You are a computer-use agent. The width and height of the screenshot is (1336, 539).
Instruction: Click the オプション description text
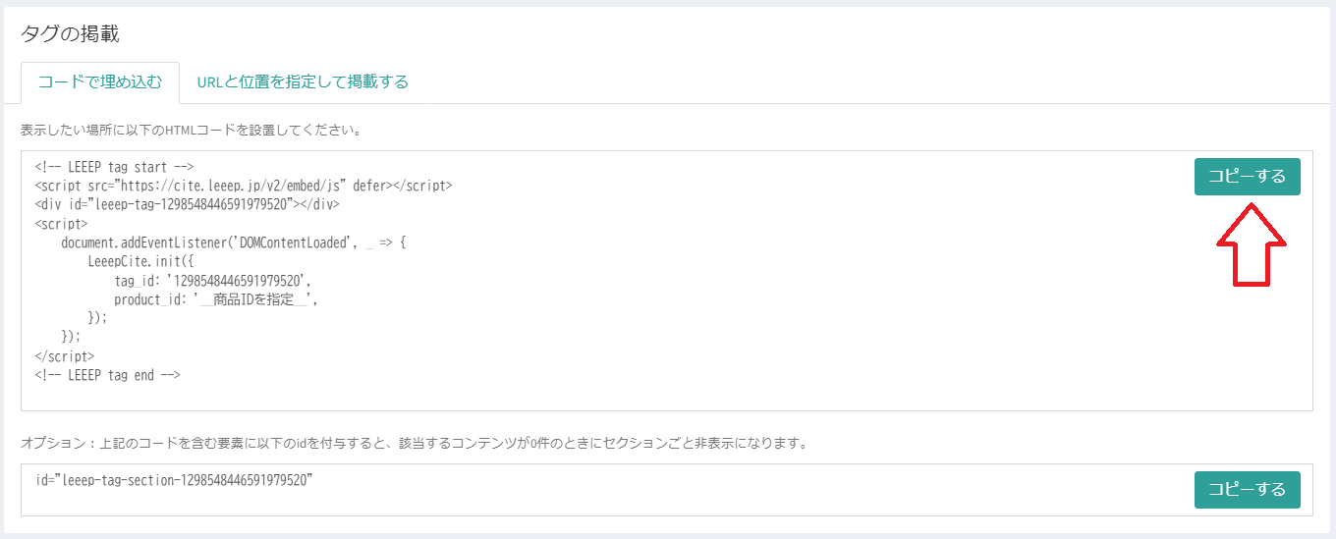[x=414, y=443]
